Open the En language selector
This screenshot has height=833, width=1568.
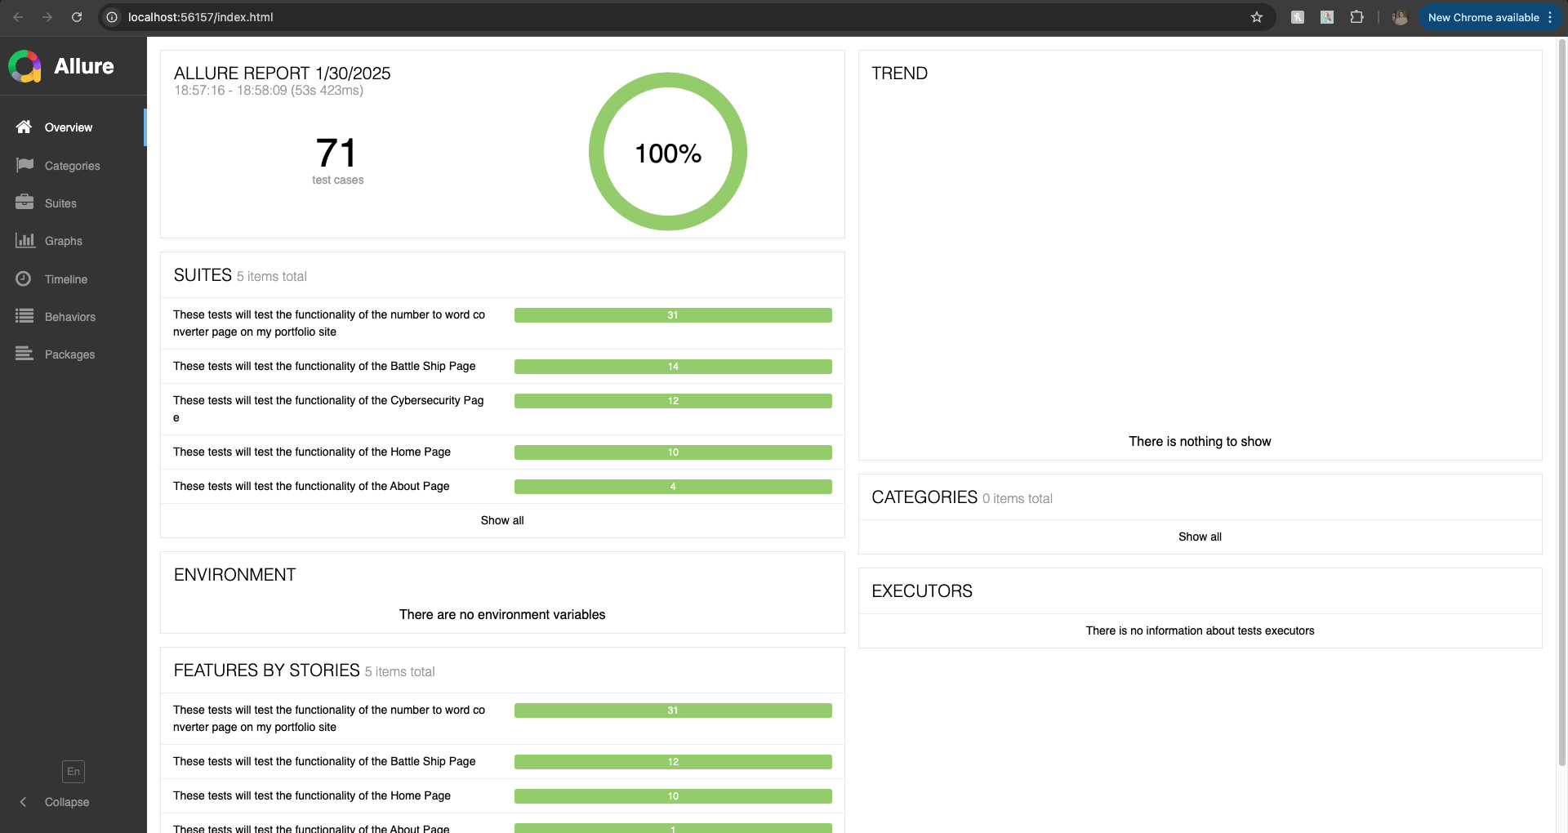tap(73, 772)
